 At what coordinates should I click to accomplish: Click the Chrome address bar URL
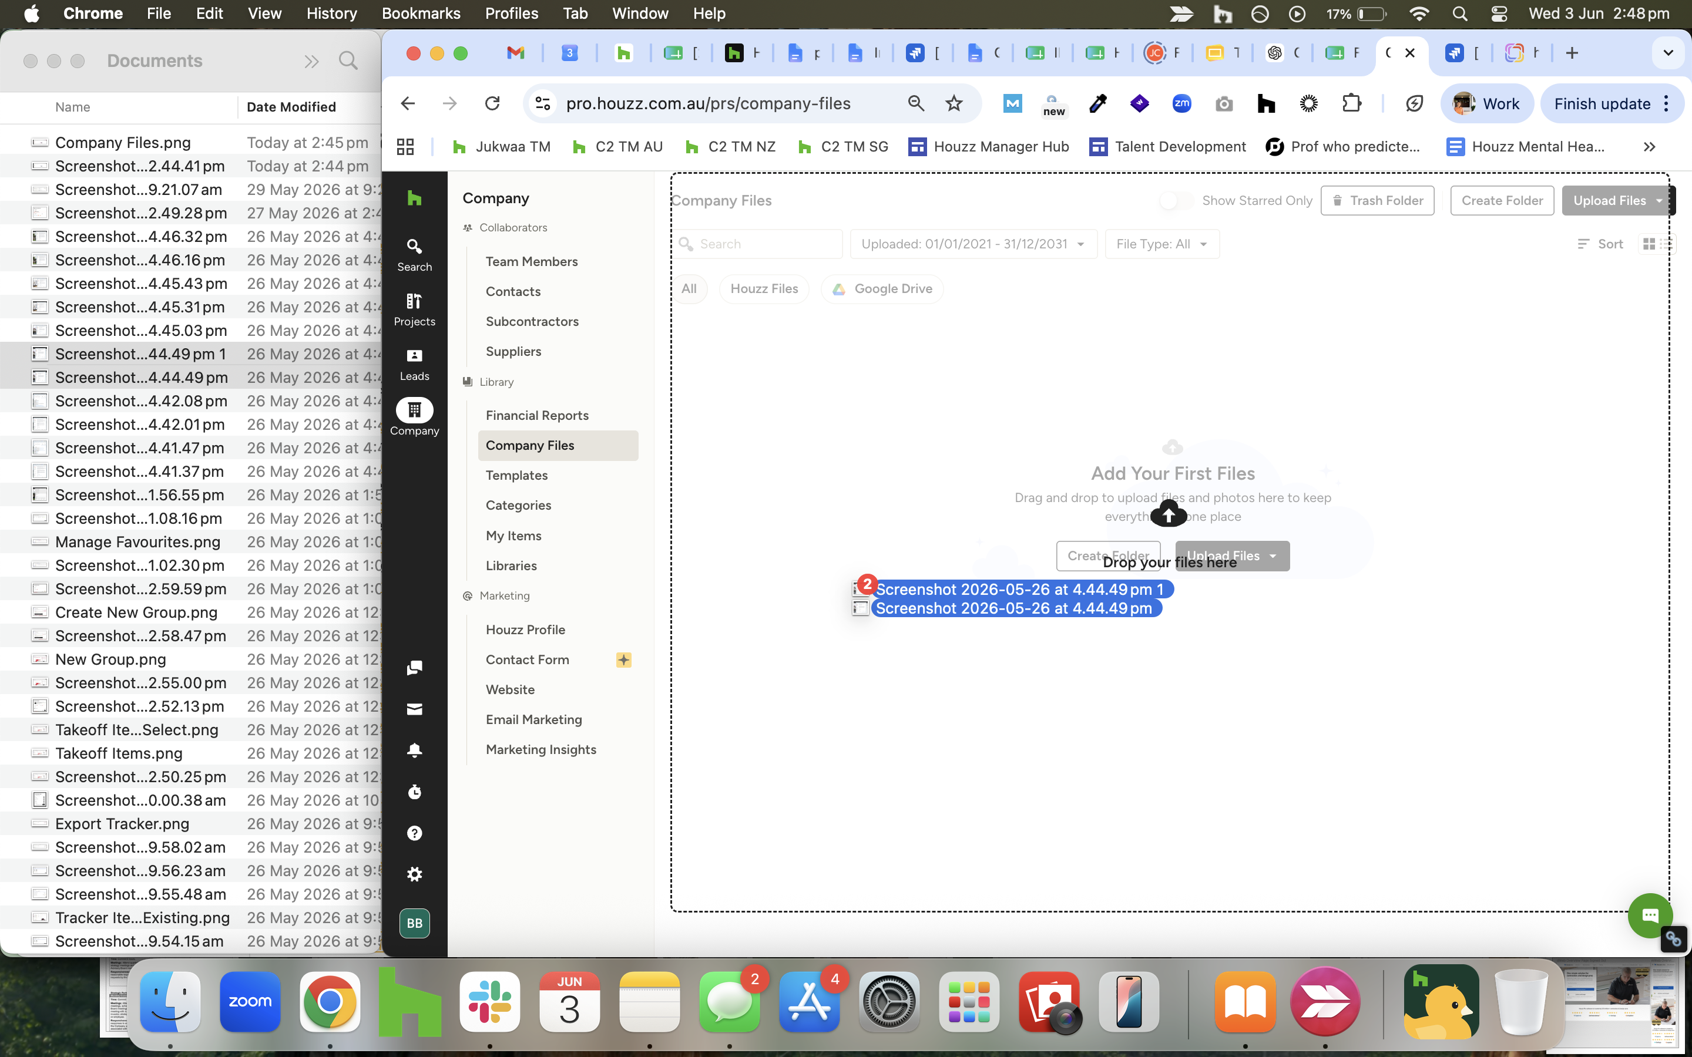pos(709,103)
